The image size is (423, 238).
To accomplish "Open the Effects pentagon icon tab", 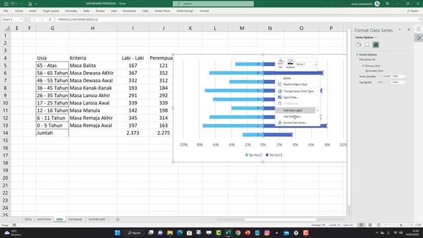I will 367,45.
